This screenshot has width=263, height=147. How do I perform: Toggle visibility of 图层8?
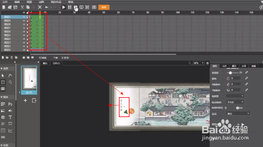24,24
